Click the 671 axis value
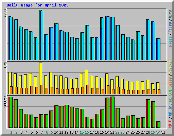The height and width of the screenshot is (136, 174). click(x=5, y=65)
